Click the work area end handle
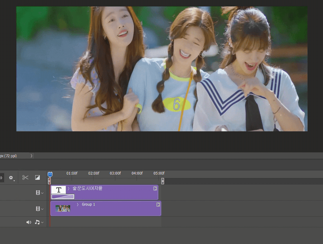Image resolution: width=323 pixels, height=244 pixels. [x=163, y=181]
